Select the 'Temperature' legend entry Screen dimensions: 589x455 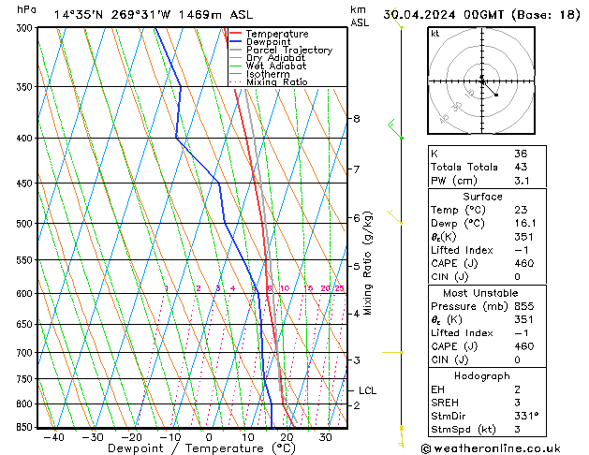pyautogui.click(x=277, y=34)
